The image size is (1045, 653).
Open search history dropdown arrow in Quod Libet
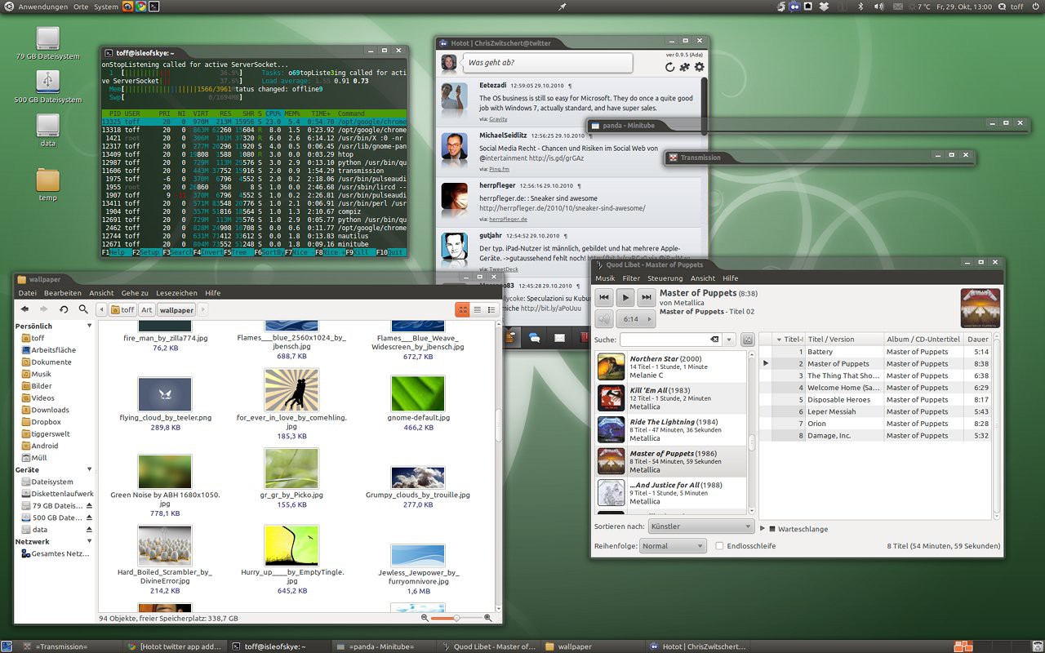click(x=729, y=340)
